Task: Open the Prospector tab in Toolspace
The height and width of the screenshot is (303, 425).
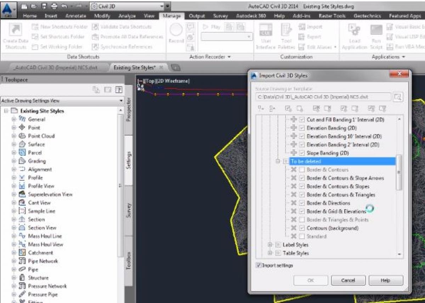Action: tap(129, 110)
